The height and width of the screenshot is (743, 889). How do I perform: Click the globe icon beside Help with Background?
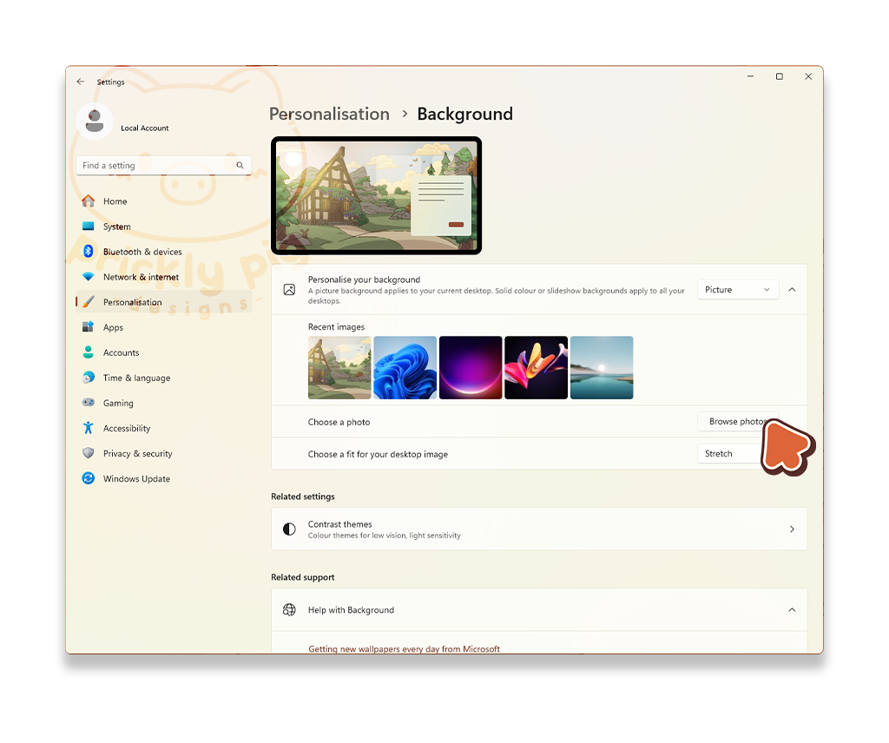pyautogui.click(x=289, y=610)
